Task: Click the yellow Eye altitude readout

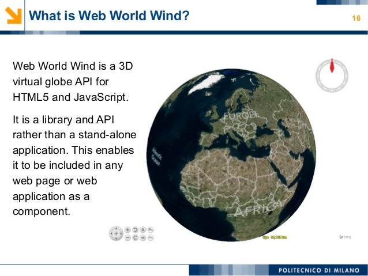Action: (x=275, y=237)
